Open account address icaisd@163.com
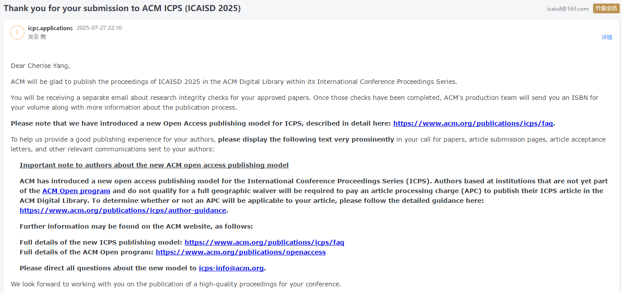Viewport: 622px width, 293px height. pos(568,8)
